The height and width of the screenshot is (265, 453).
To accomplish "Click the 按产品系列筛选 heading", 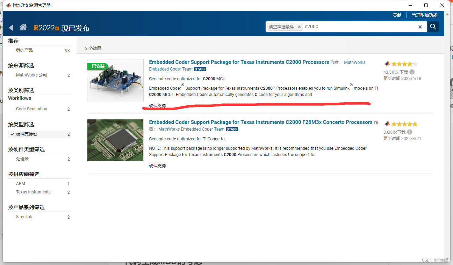I will 27,207.
